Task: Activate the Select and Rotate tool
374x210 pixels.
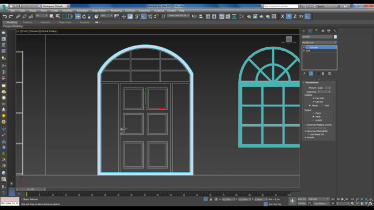Action: click(x=84, y=16)
